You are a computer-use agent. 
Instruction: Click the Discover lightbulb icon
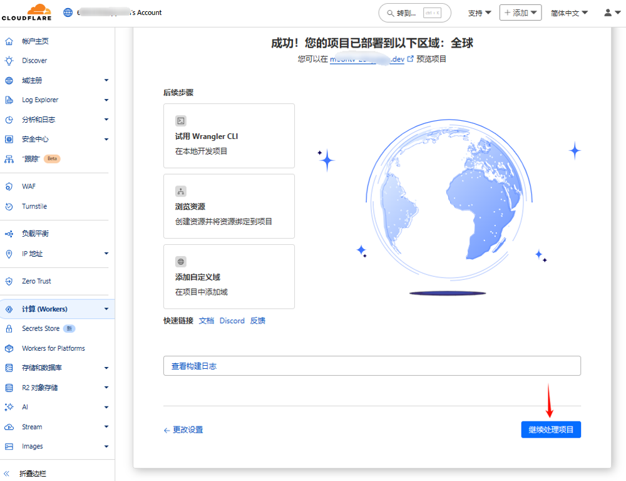click(x=9, y=61)
